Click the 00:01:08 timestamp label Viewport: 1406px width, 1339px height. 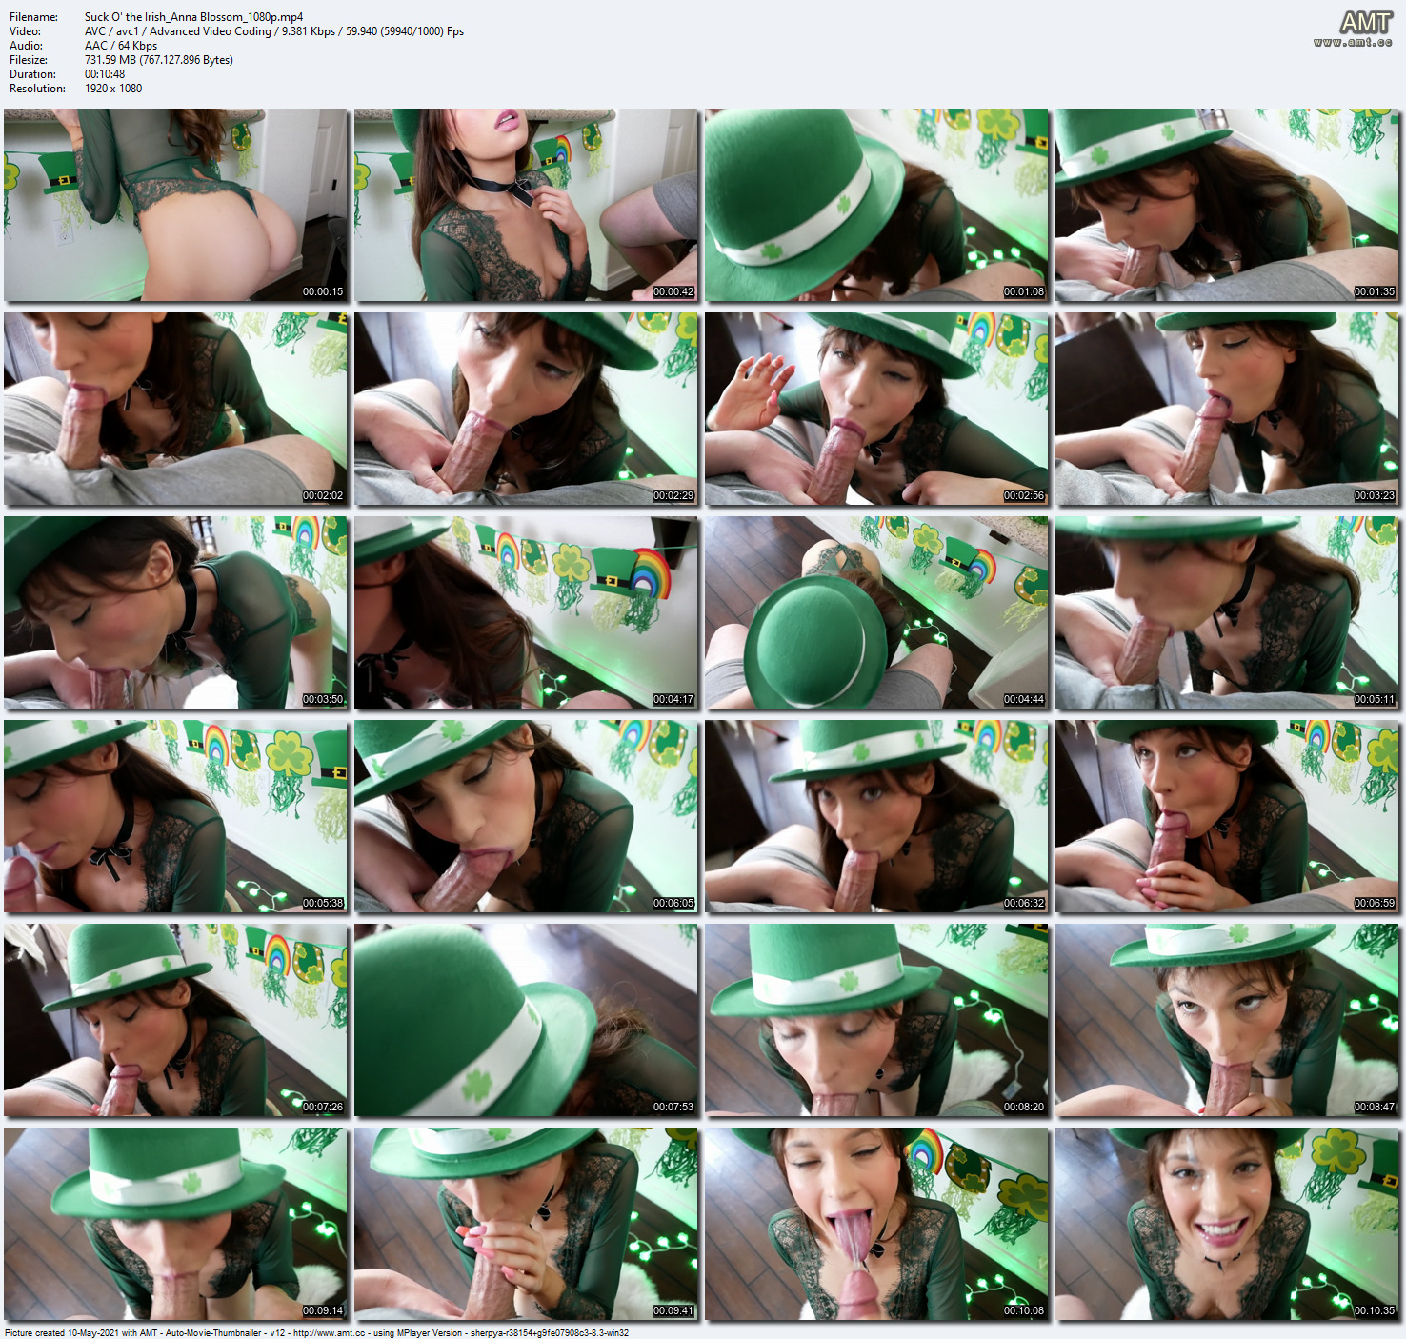(1024, 292)
